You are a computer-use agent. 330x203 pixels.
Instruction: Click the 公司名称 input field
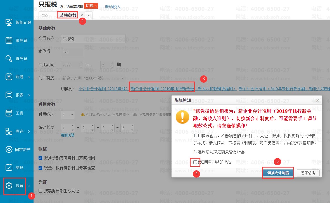click(x=93, y=39)
